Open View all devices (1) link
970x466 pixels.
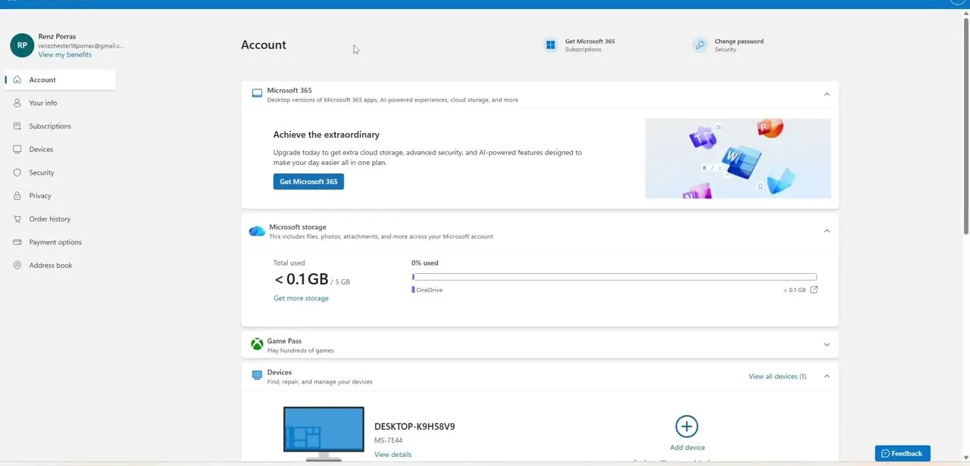[x=778, y=376]
